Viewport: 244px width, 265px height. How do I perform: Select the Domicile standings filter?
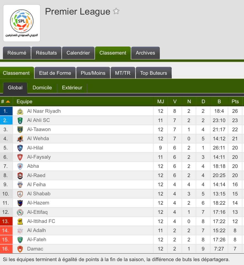[42, 88]
